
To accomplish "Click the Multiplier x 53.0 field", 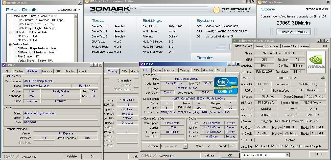I will tap(172, 127).
